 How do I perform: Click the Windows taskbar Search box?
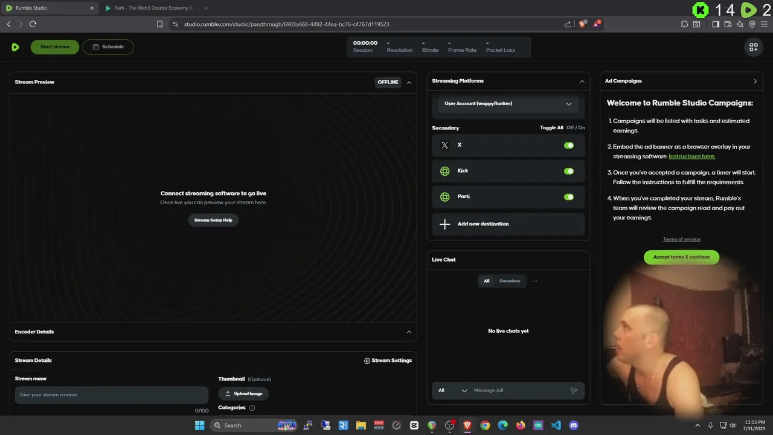pyautogui.click(x=255, y=425)
